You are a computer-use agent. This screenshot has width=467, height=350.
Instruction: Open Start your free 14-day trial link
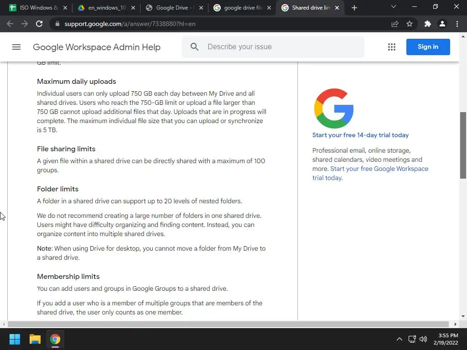[x=360, y=135]
